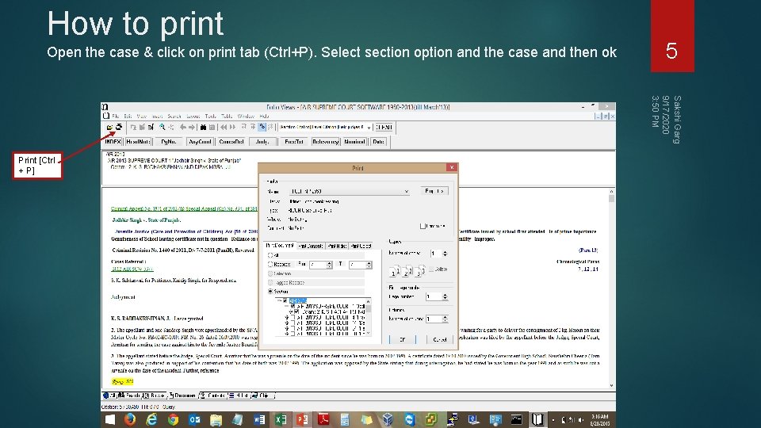761x428 pixels.
Task: Expand the fourth section tree node
Action: pos(286,317)
